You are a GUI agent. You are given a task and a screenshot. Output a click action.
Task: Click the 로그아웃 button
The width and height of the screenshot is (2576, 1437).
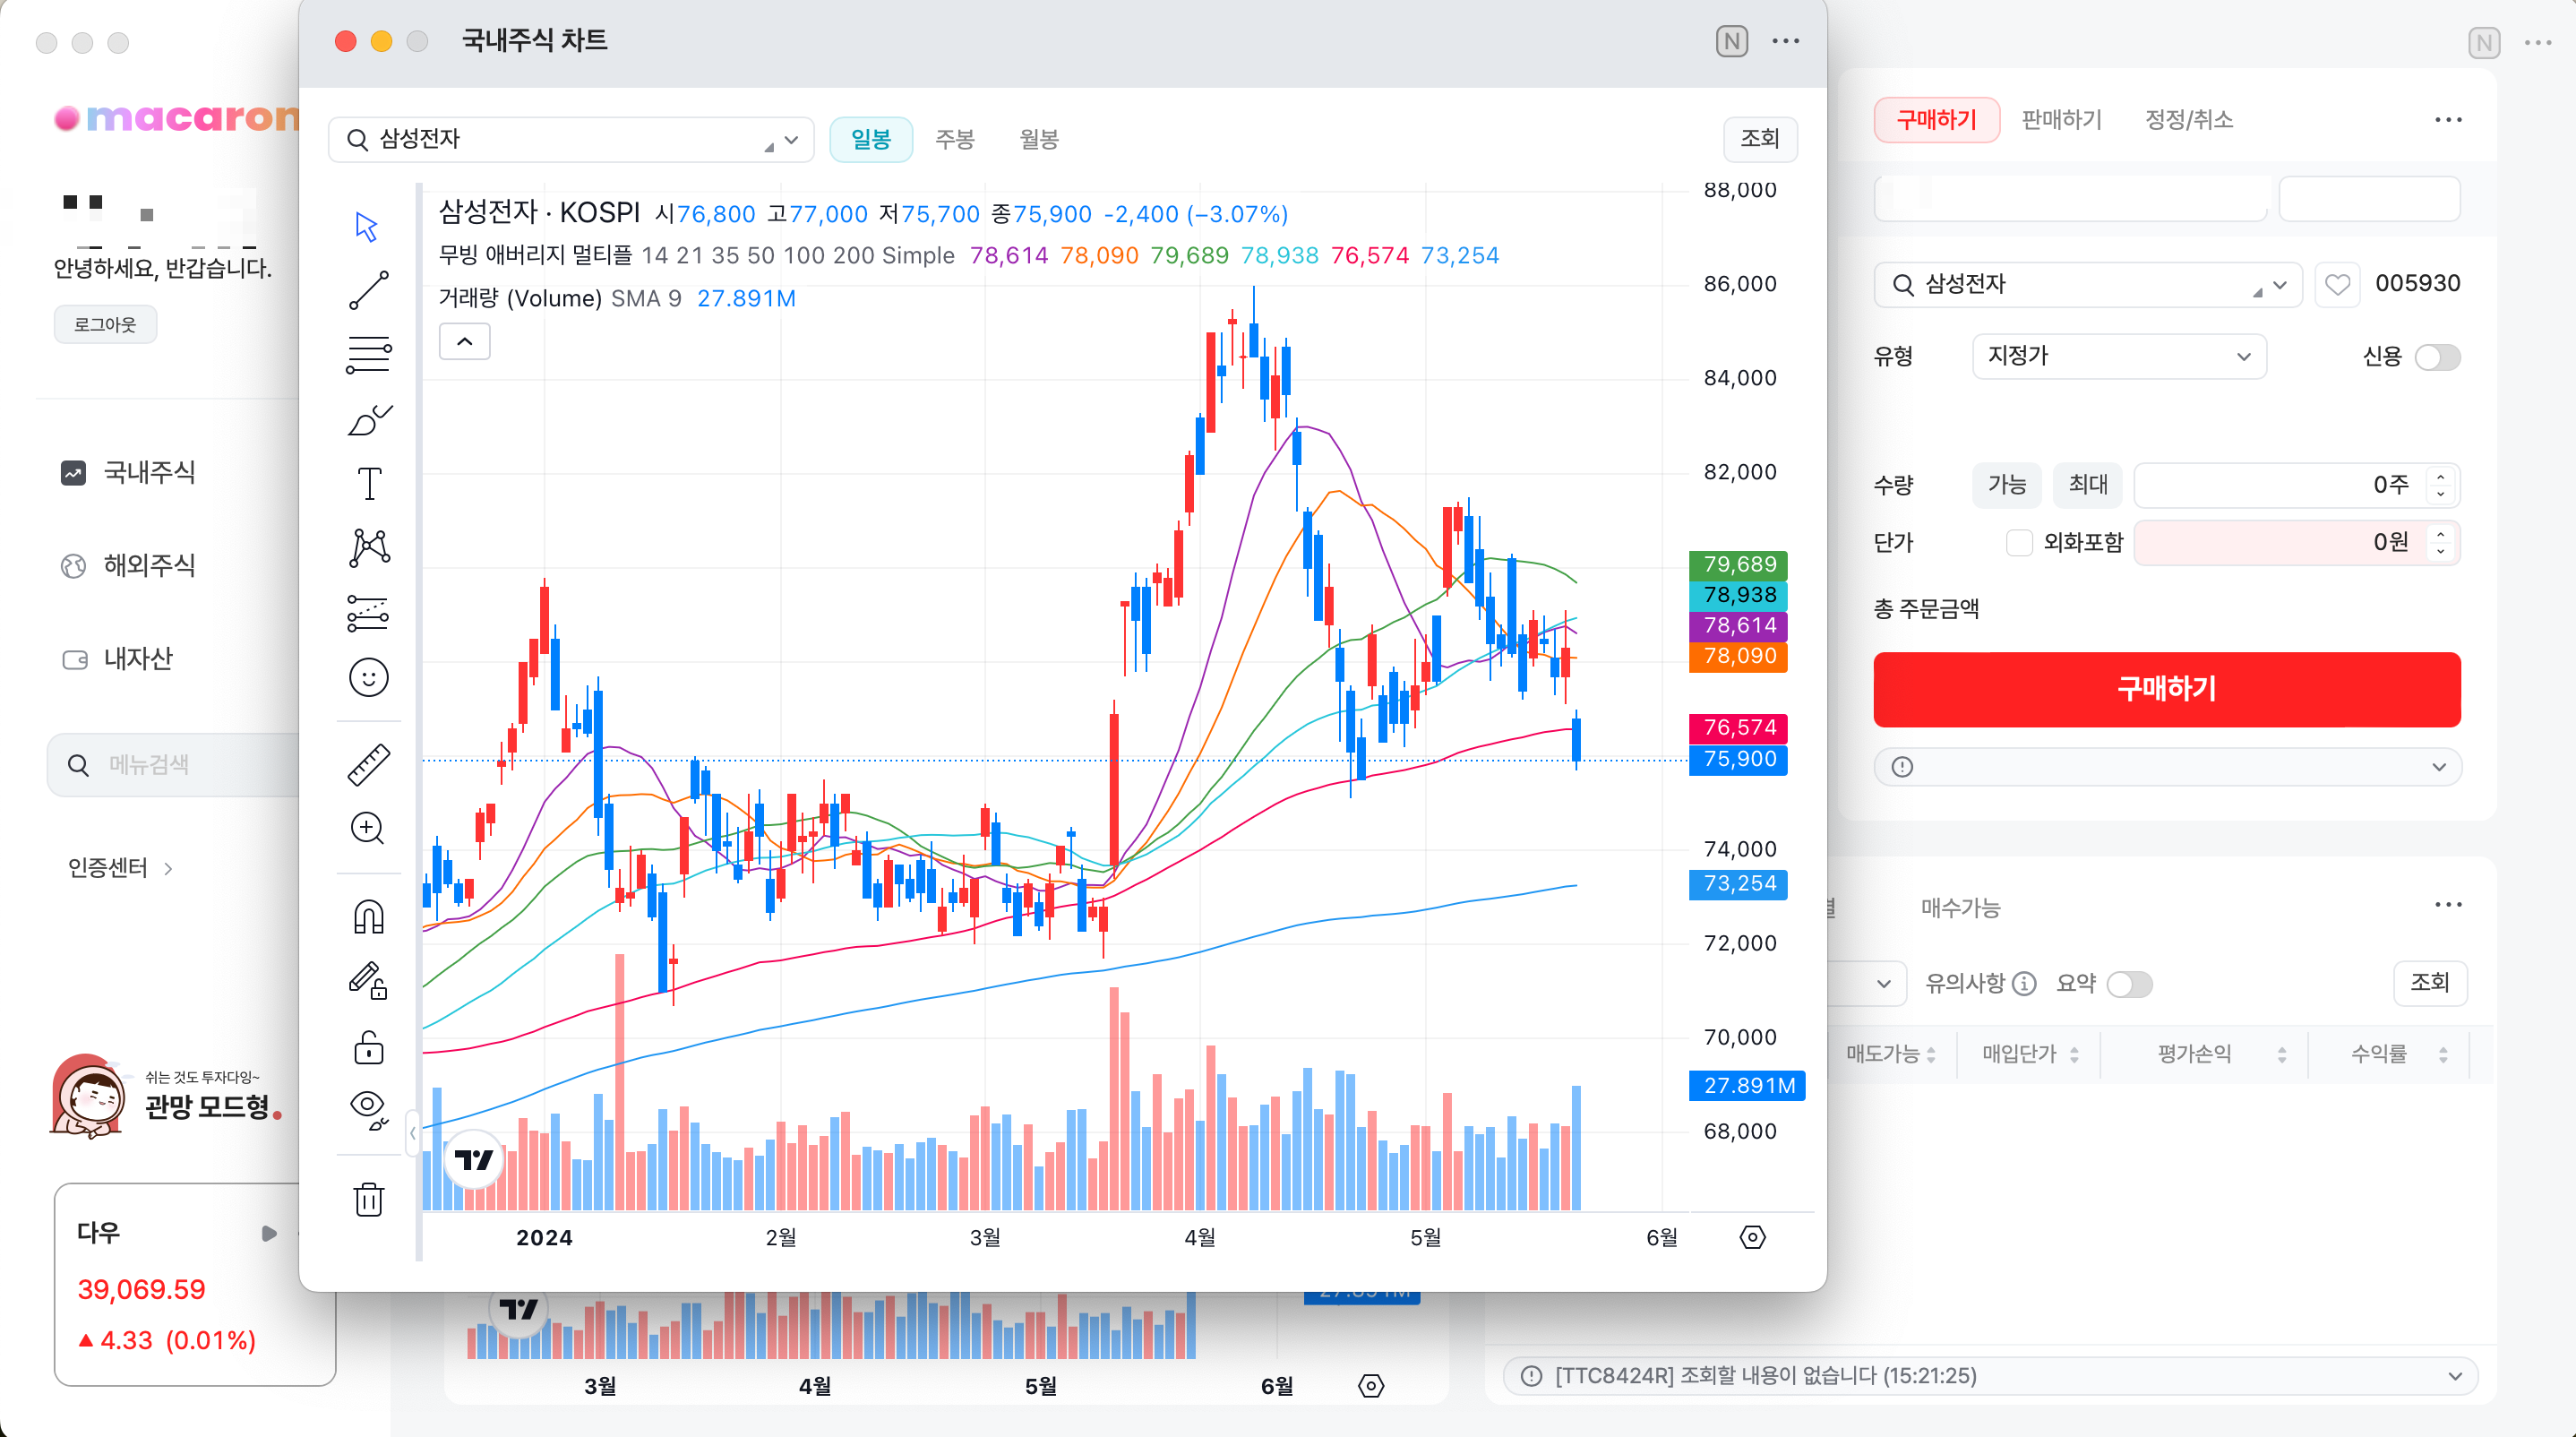(x=105, y=324)
